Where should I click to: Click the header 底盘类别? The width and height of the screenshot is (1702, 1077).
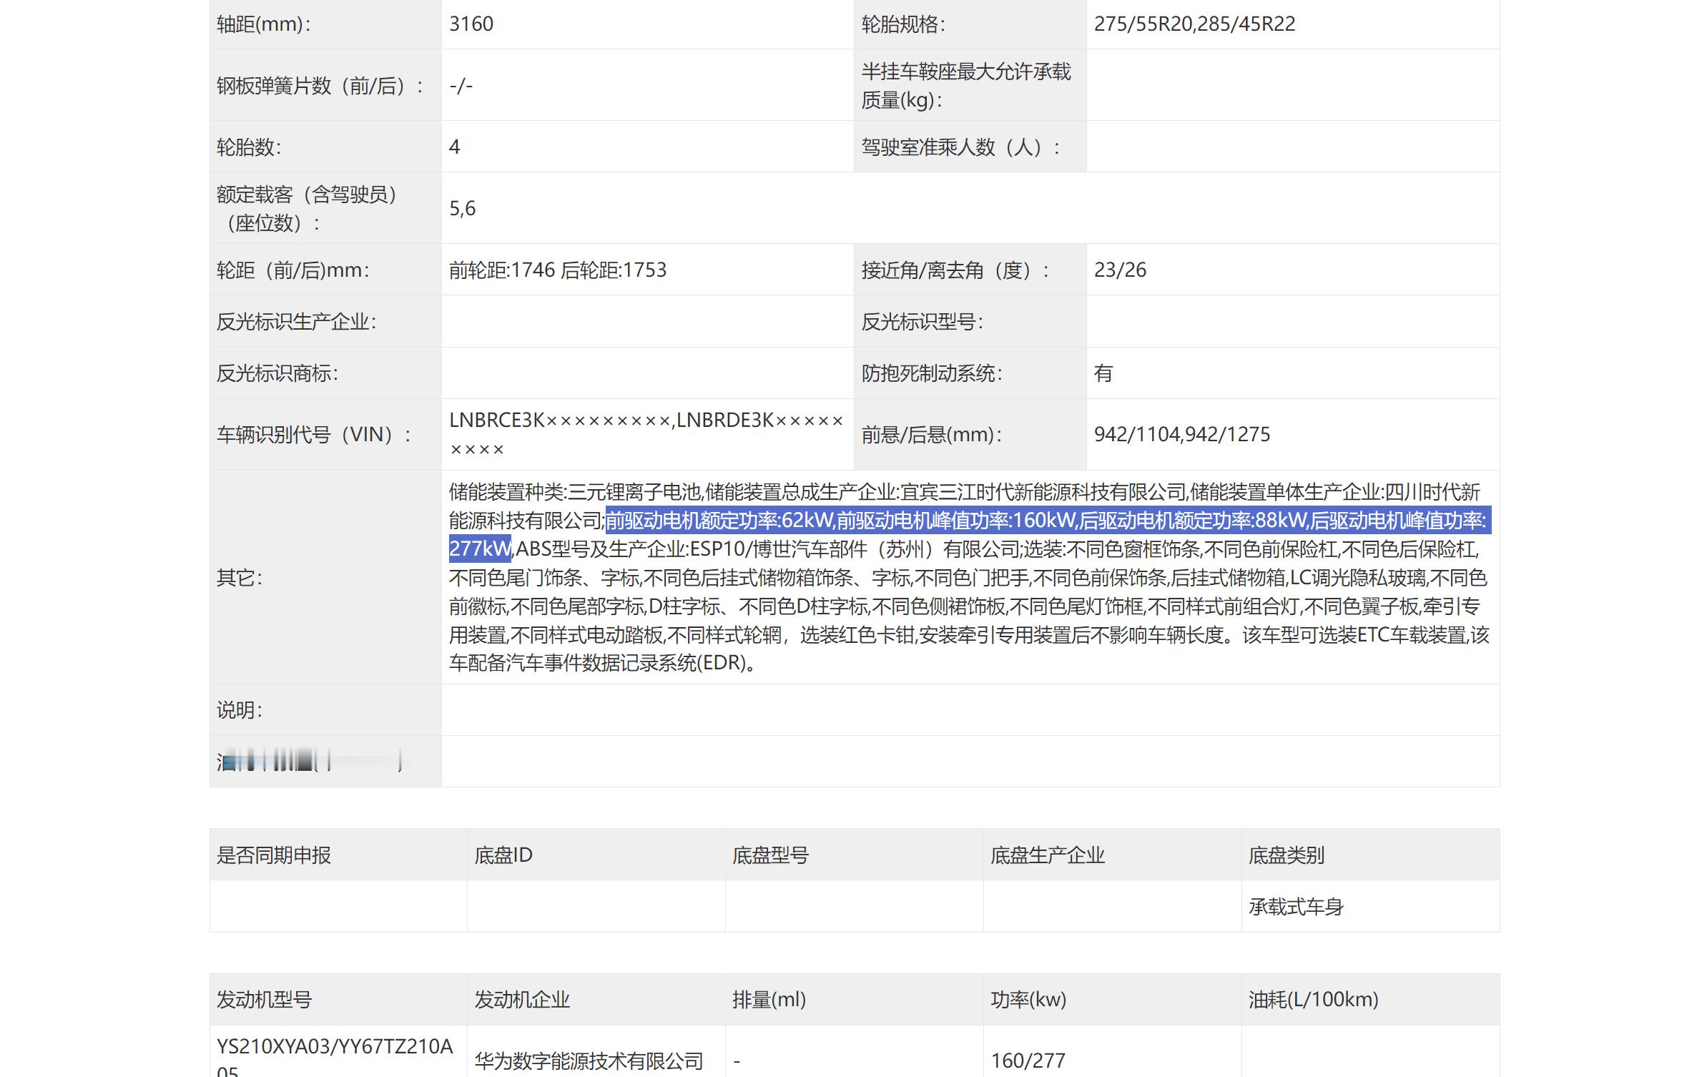1287,855
